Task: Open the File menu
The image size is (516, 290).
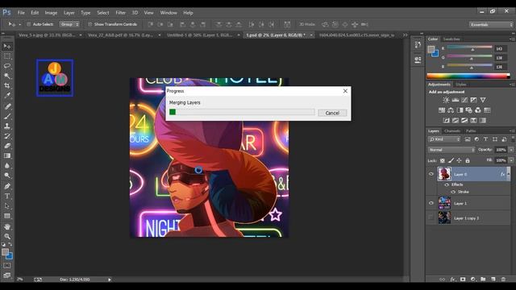Action: click(21, 13)
